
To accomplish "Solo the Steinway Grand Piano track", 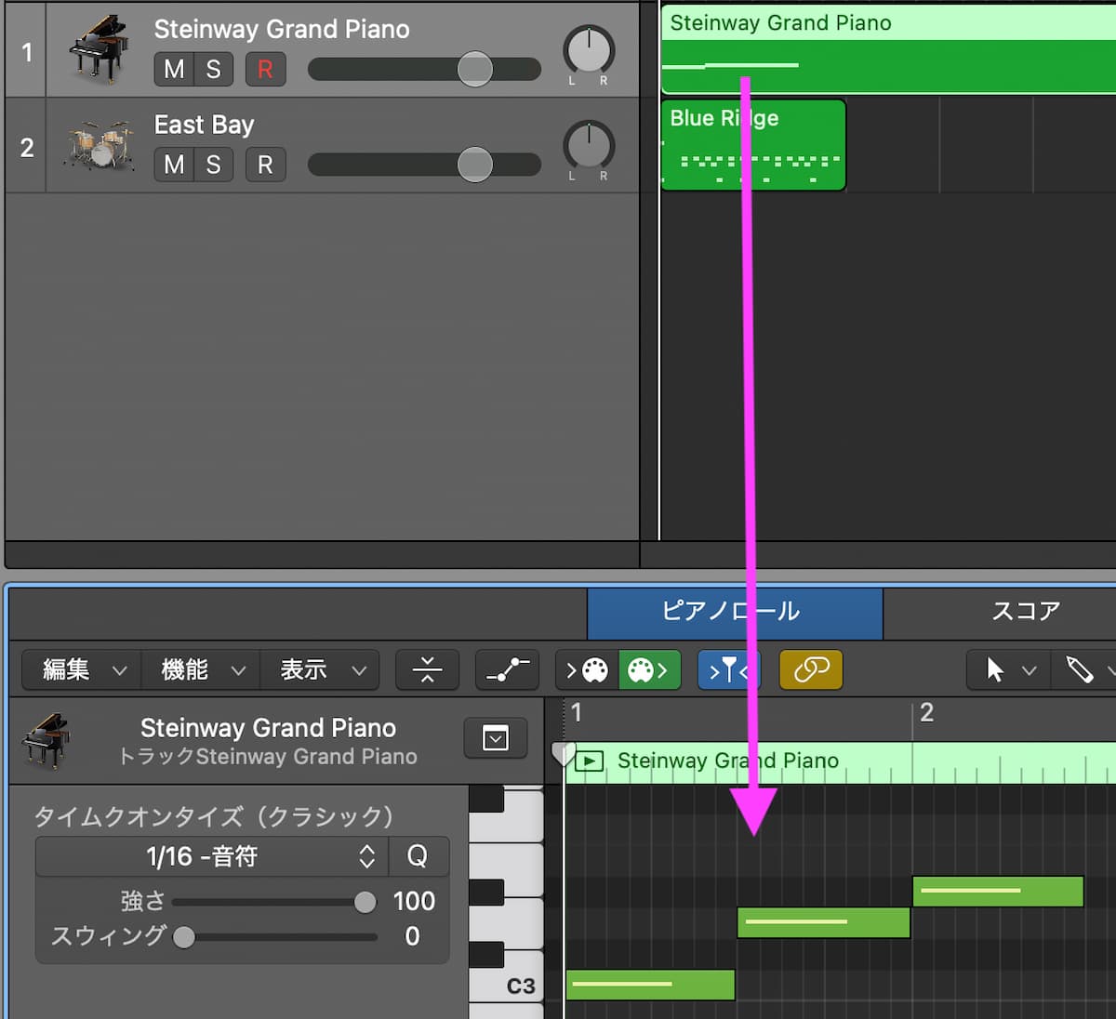I will point(214,69).
